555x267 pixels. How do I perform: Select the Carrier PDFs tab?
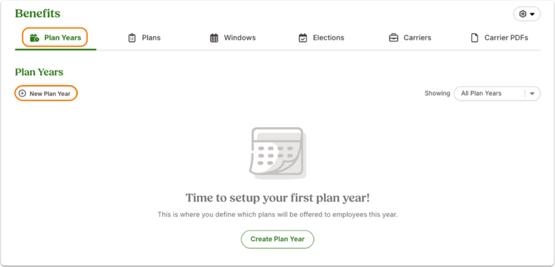point(499,38)
